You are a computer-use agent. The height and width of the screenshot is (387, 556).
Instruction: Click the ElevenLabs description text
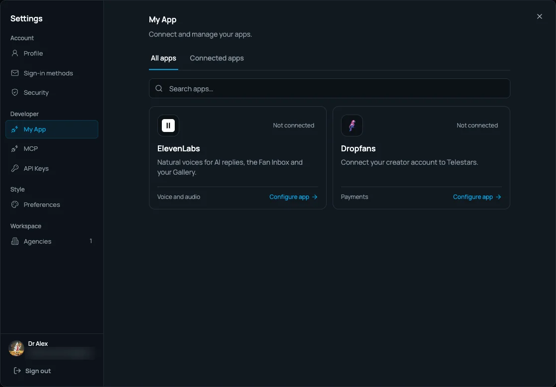click(230, 167)
